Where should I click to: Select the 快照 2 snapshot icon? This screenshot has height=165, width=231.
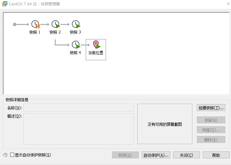pyautogui.click(x=56, y=24)
